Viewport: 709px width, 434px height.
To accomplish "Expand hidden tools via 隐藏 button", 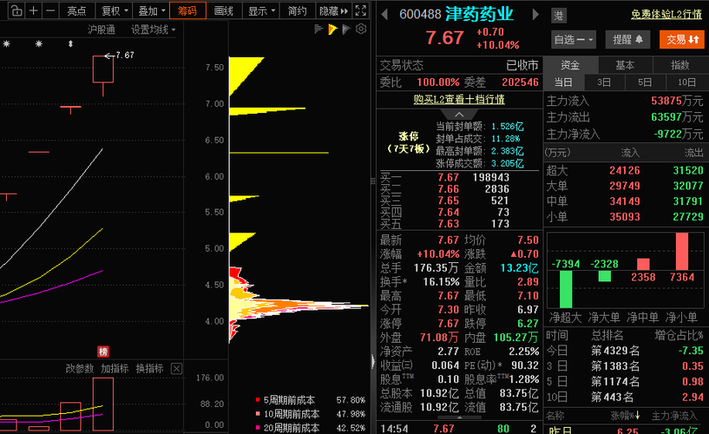I will pyautogui.click(x=334, y=10).
